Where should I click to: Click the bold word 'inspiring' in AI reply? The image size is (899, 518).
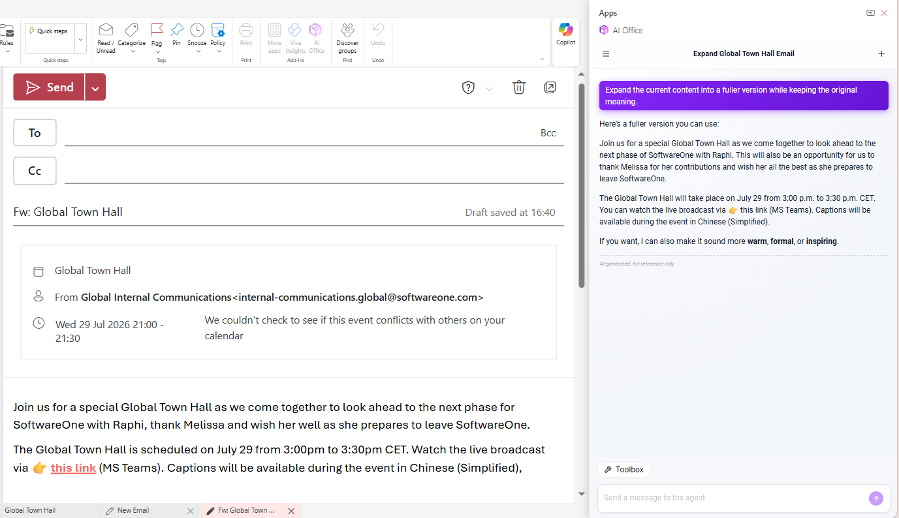pos(821,241)
